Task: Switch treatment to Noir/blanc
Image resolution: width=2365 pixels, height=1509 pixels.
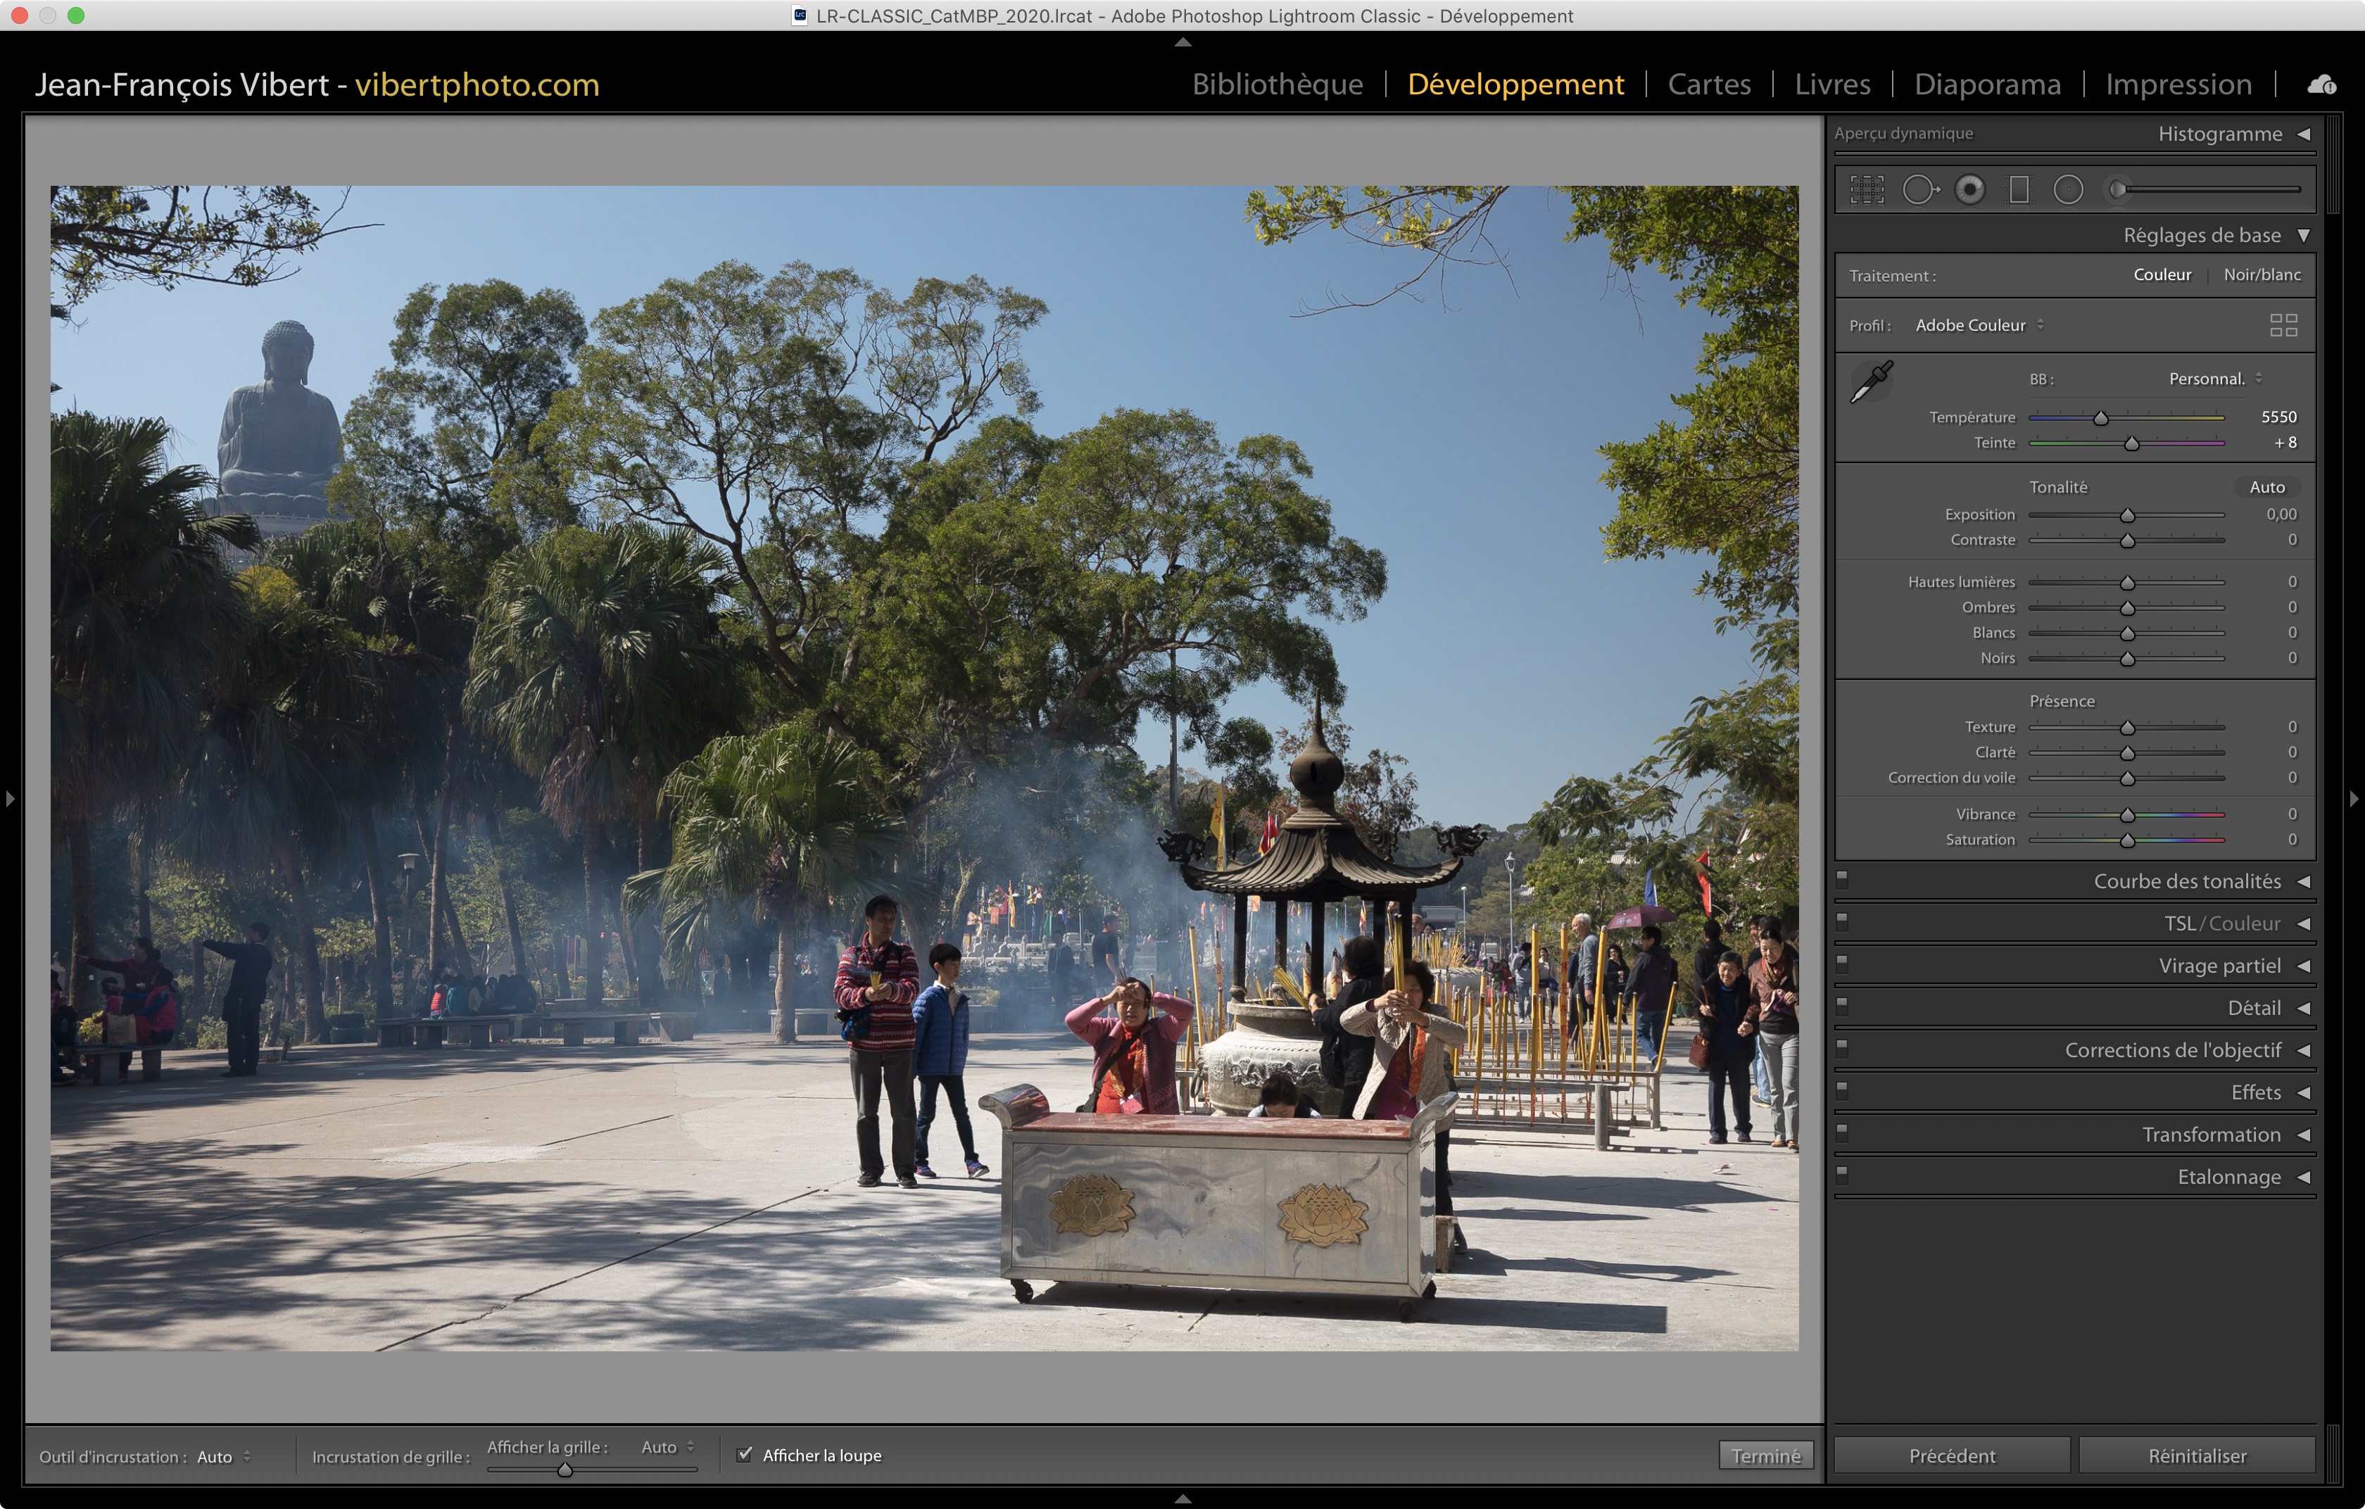Action: (2261, 275)
